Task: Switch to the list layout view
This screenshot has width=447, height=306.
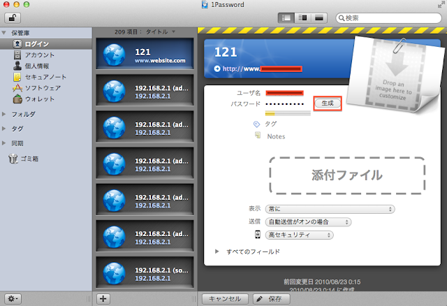Action: point(286,18)
